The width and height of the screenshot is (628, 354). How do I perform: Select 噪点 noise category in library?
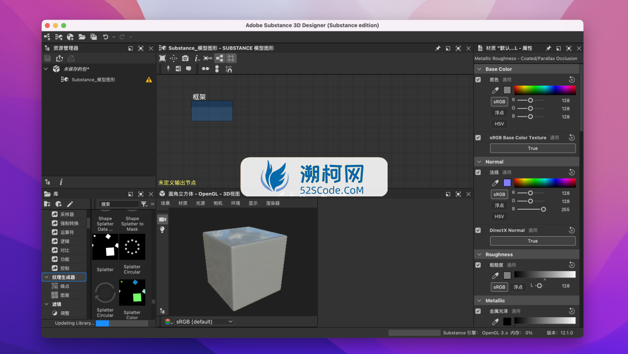[x=65, y=286]
